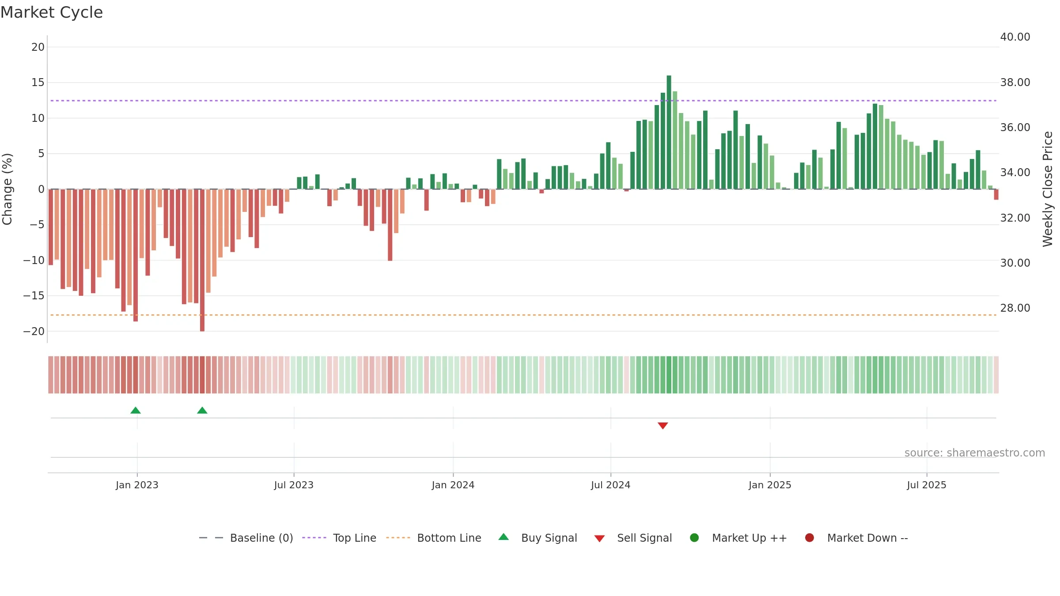Click the Change (%) axis title
The width and height of the screenshot is (1060, 596).
tap(8, 189)
